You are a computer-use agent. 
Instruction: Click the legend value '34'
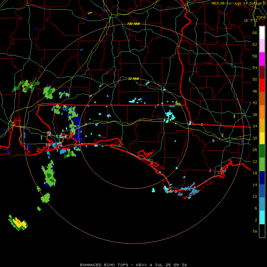[255, 126]
